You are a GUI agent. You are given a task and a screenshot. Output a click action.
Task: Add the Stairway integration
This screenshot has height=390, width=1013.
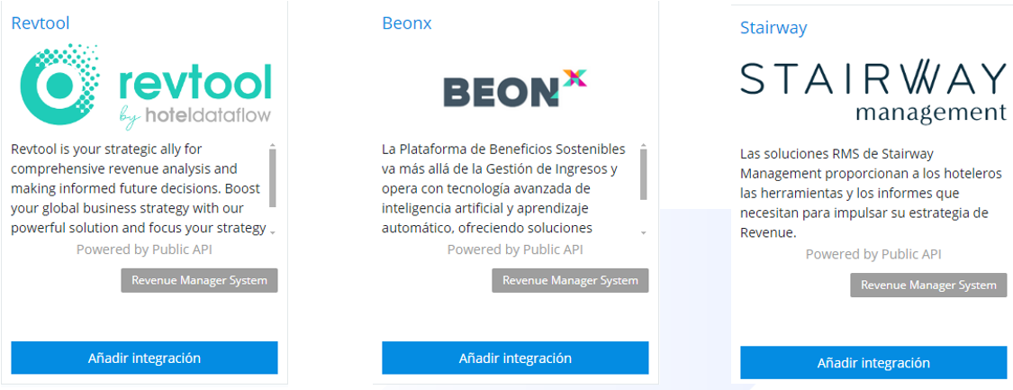coord(873,363)
